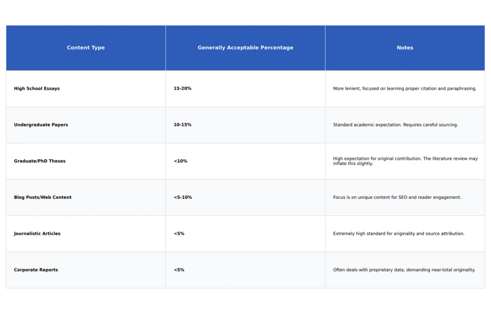
Task: Select the "15-20%" percentage cell
Action: (x=245, y=88)
